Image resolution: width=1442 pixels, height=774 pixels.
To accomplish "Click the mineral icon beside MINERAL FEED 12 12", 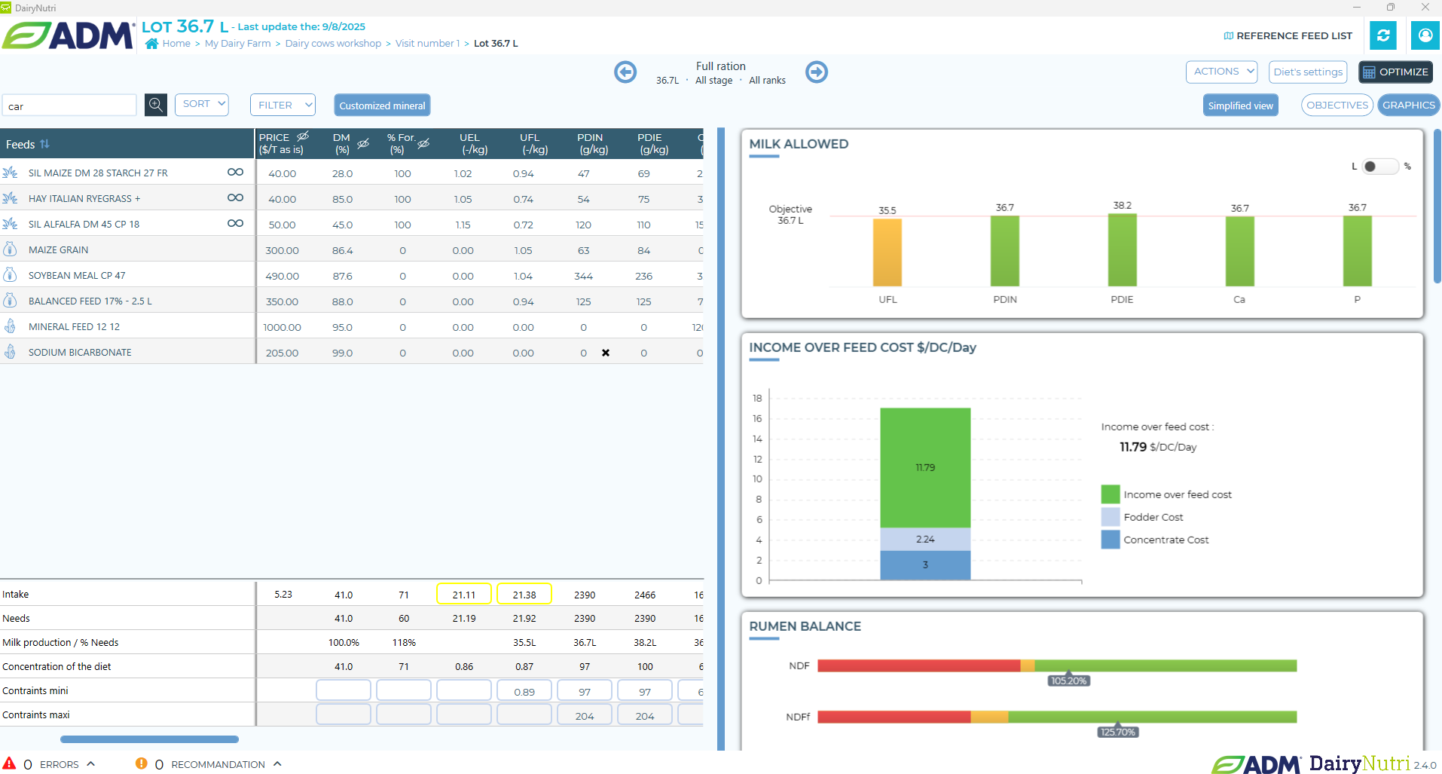I will tap(10, 326).
